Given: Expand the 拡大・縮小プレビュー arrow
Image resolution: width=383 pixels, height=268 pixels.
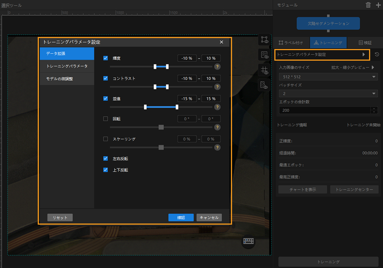Looking at the screenshot, I should [373, 67].
